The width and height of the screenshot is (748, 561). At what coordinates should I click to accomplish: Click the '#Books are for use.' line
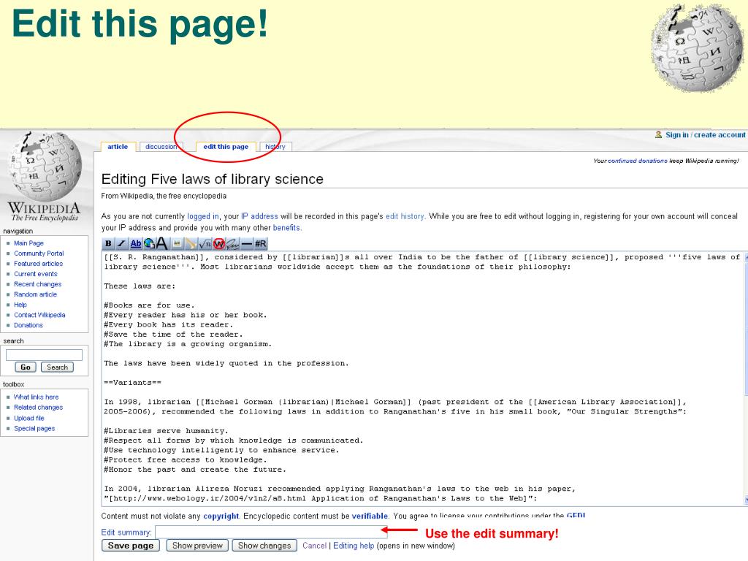pyautogui.click(x=149, y=305)
